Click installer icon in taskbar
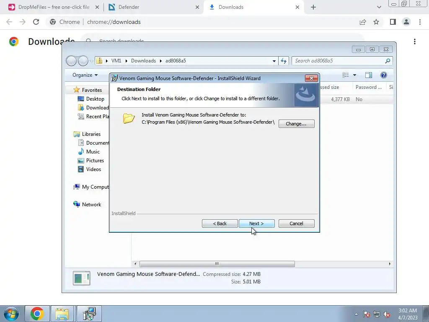Image resolution: width=429 pixels, height=322 pixels. click(89, 314)
